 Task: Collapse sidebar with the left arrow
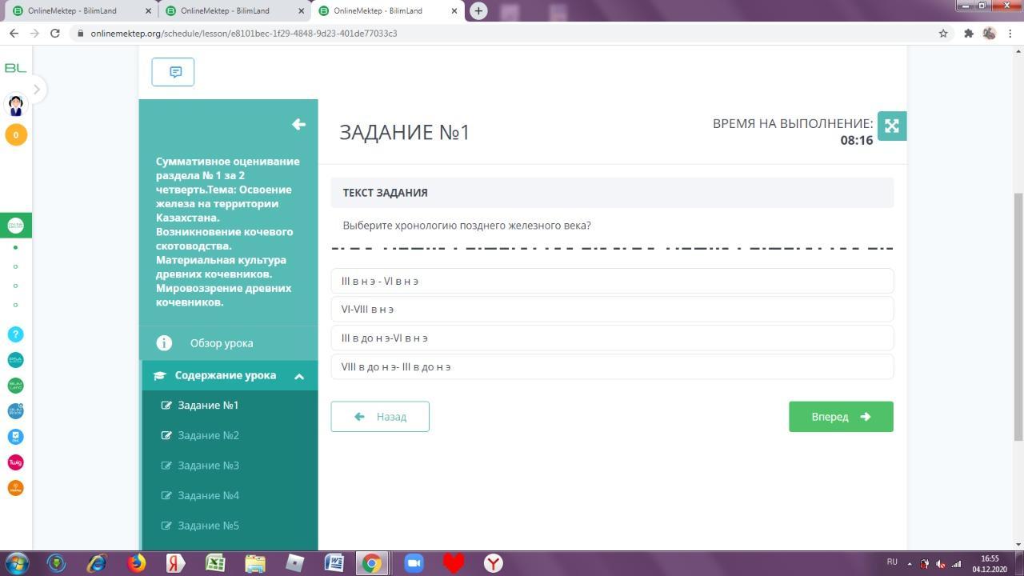coord(298,124)
